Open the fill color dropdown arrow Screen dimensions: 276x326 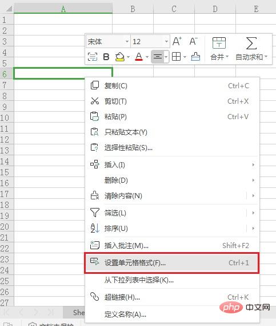tap(129, 57)
